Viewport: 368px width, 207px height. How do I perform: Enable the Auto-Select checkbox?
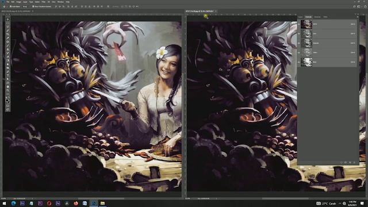click(10, 6)
